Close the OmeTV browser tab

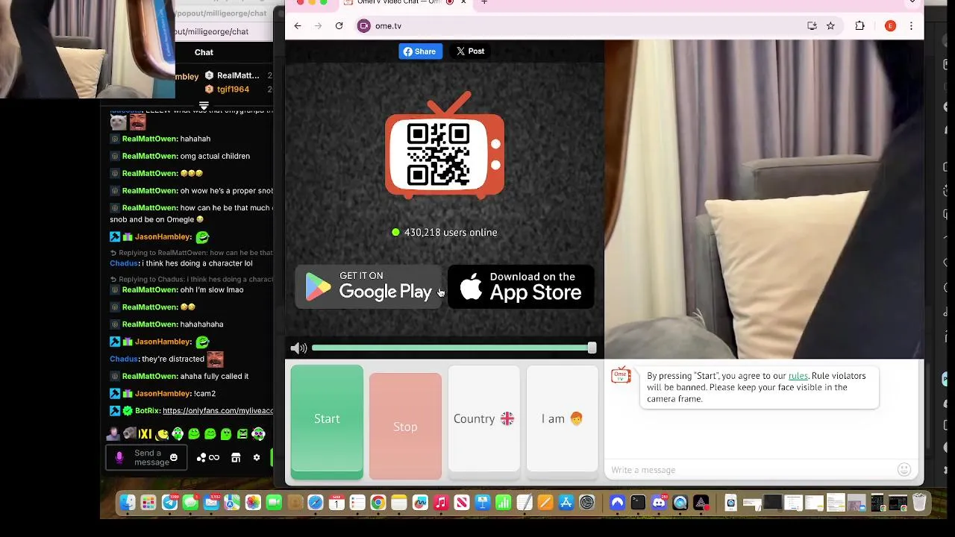click(463, 2)
